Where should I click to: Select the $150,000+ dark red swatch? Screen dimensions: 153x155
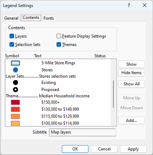click(15, 103)
